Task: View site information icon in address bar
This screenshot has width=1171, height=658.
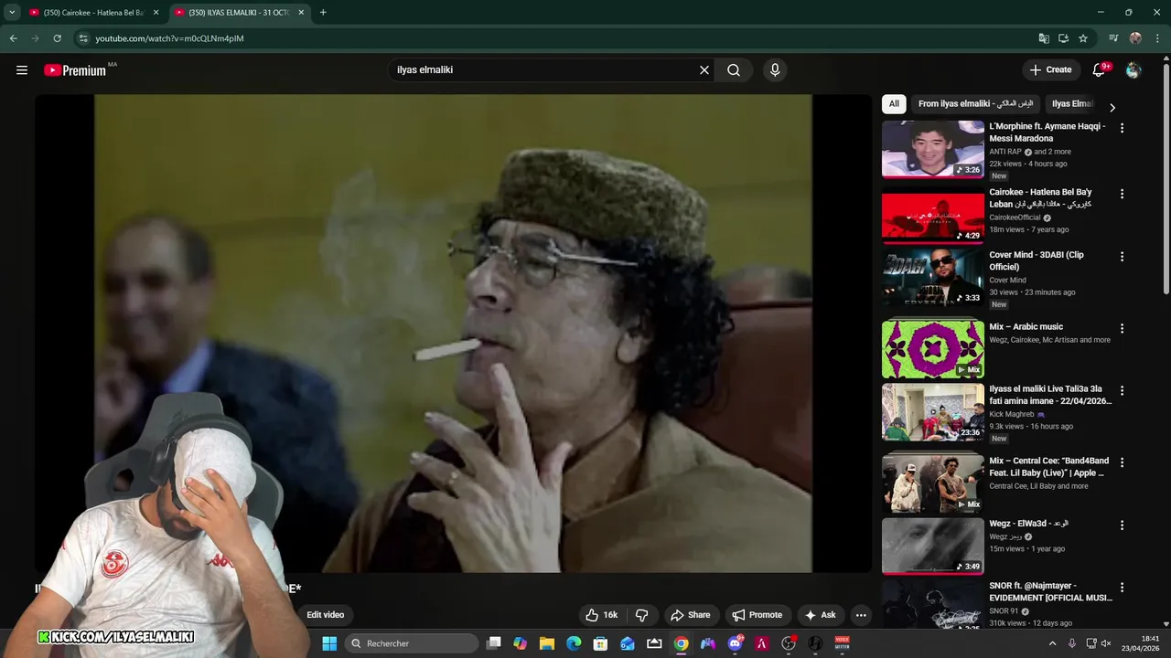Action: pos(83,38)
